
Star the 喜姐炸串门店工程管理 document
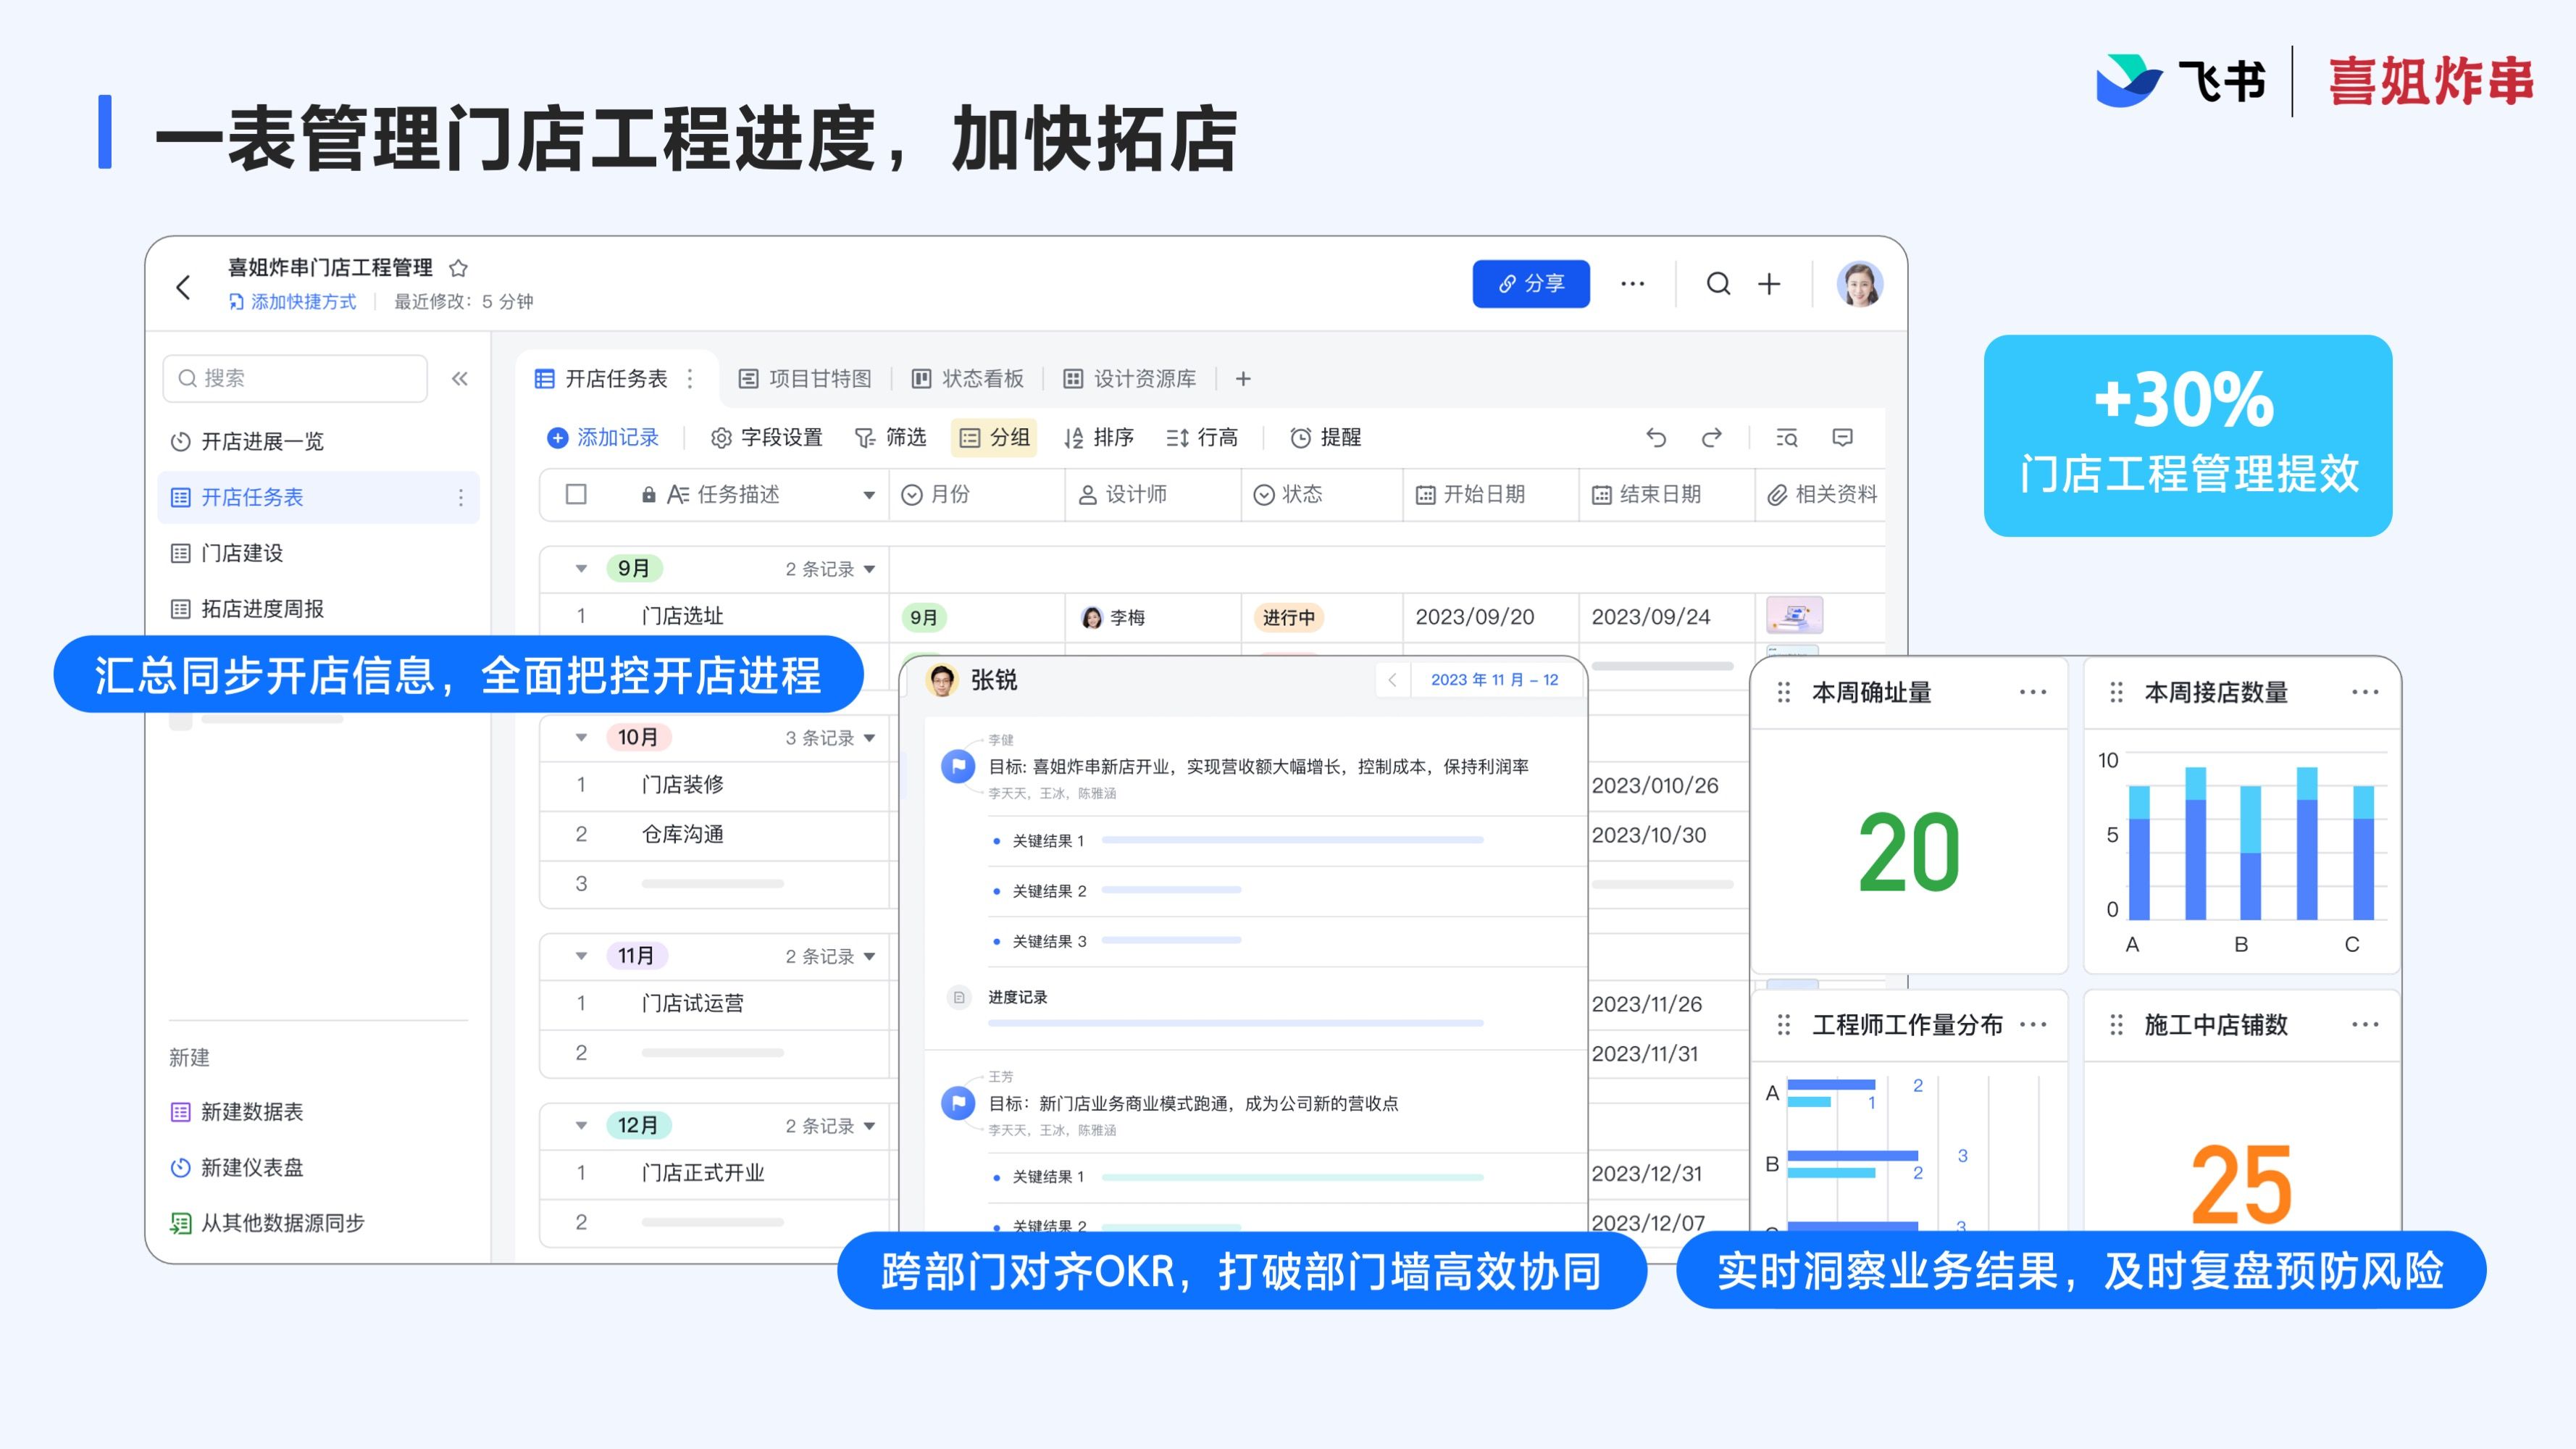pyautogui.click(x=458, y=268)
